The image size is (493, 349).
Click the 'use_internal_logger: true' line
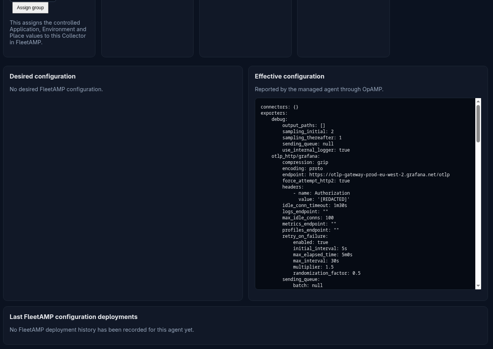[x=316, y=150]
